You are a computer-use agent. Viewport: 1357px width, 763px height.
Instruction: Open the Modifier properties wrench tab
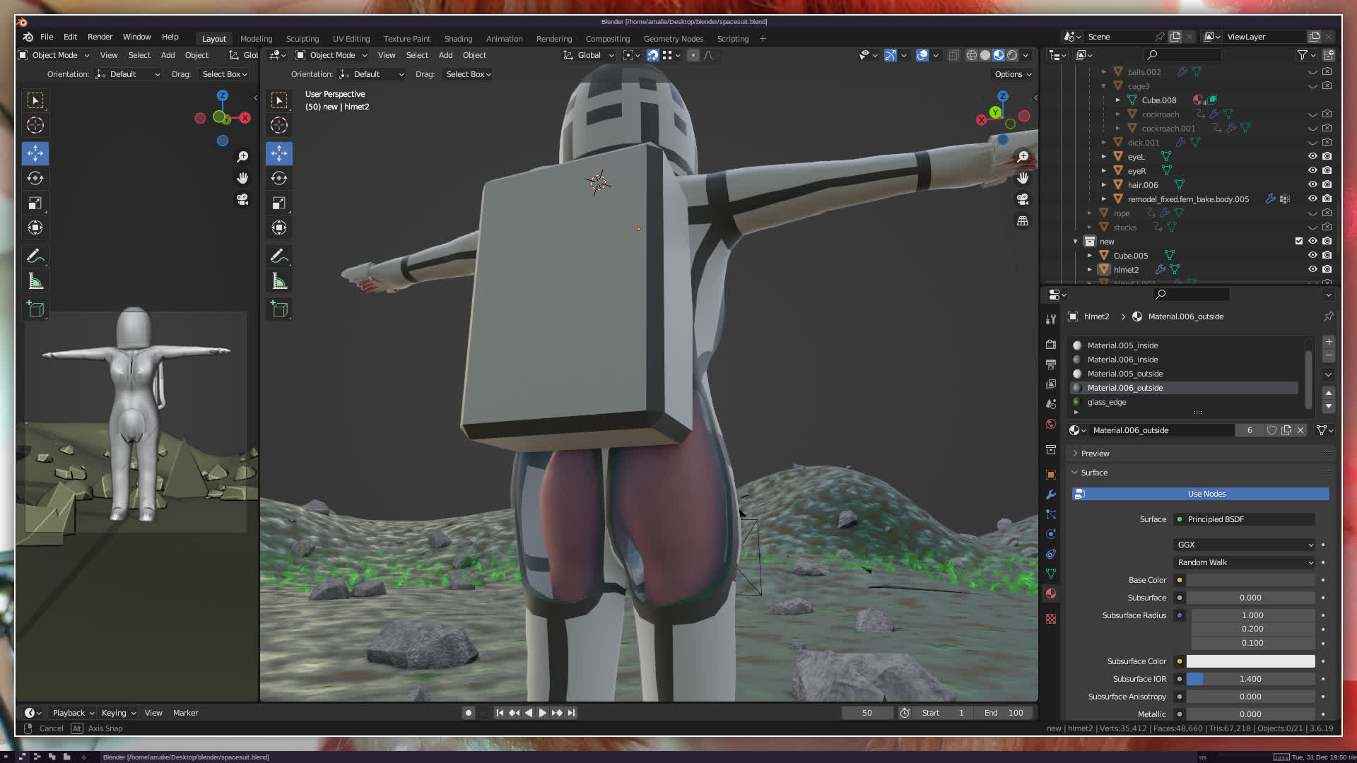[1051, 495]
